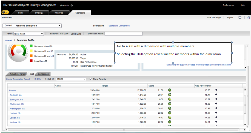Switch to the Comparison tab
Viewport: 251px width, 133px height.
[x=43, y=74]
